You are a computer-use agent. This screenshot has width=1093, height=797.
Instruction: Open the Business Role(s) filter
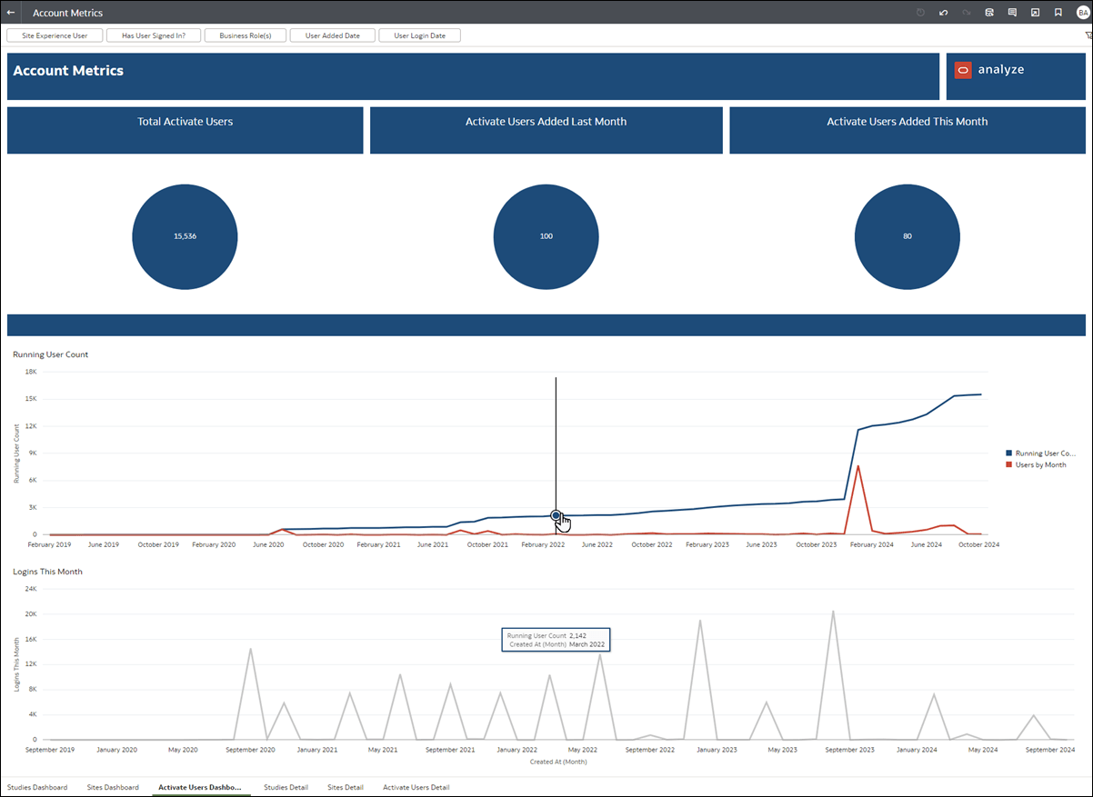click(245, 35)
